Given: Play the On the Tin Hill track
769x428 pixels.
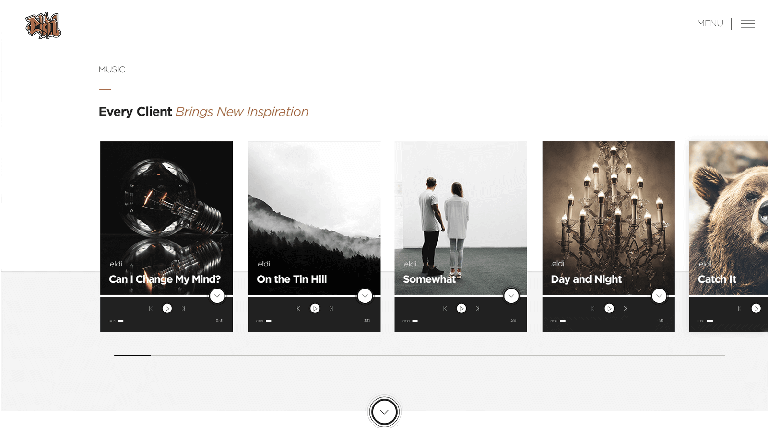Looking at the screenshot, I should coord(315,309).
